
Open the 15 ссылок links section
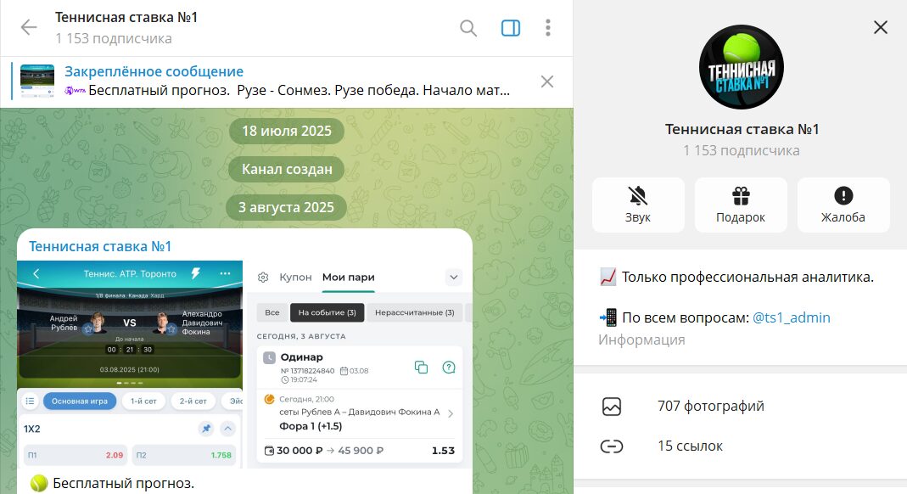pos(690,446)
